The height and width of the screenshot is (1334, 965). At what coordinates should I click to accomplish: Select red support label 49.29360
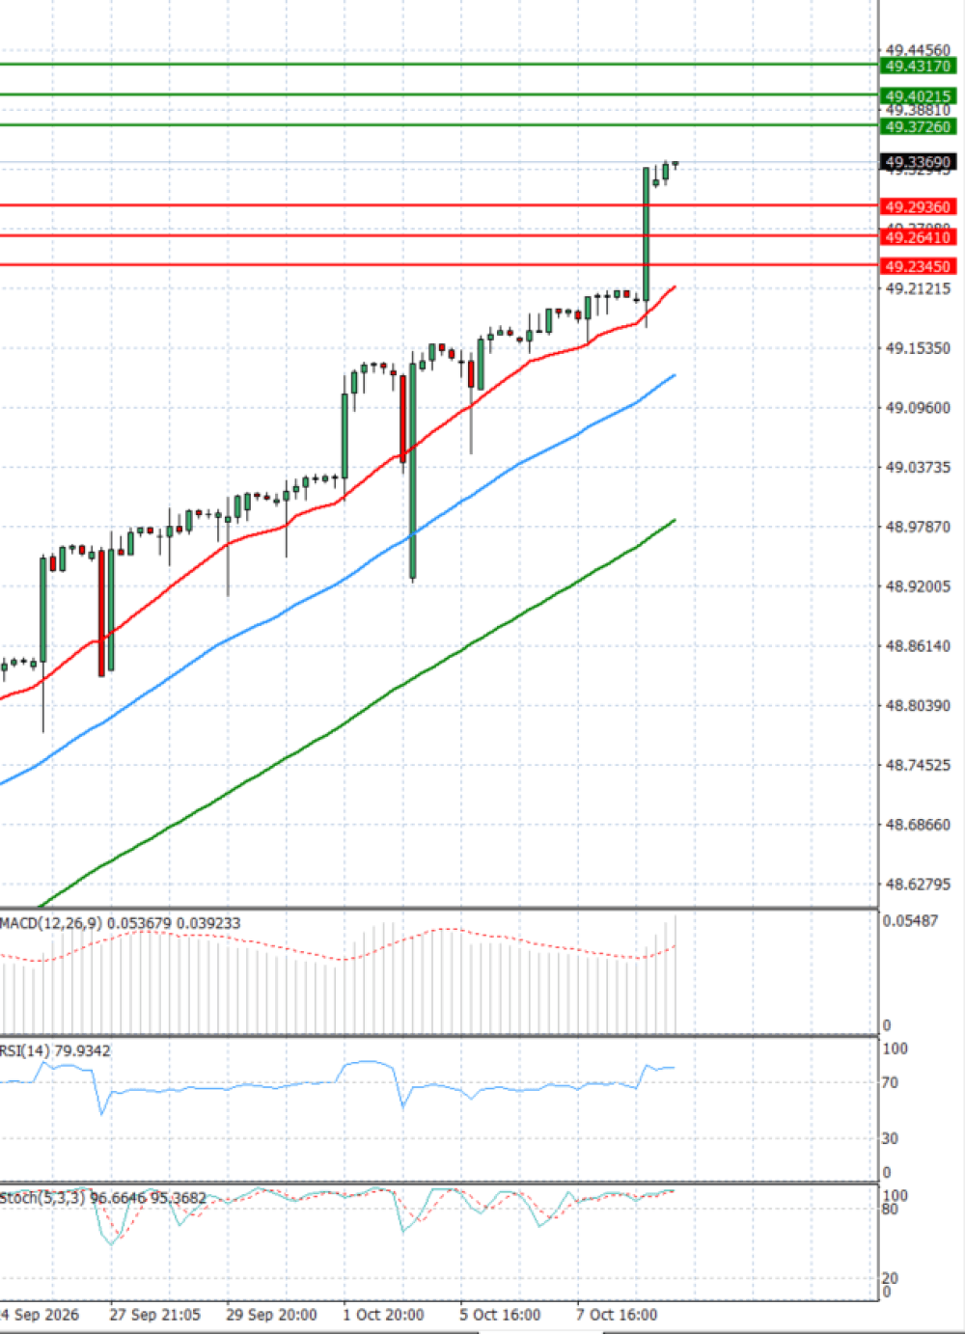point(918,206)
